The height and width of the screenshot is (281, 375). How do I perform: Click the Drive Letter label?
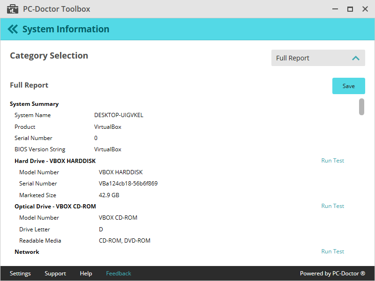[x=35, y=229]
